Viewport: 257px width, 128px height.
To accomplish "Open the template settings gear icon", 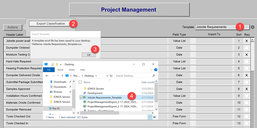I will 253,27.
